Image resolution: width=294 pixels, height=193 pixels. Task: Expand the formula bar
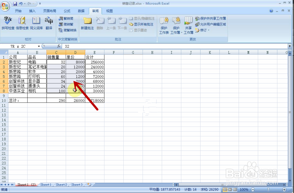coord(289,46)
